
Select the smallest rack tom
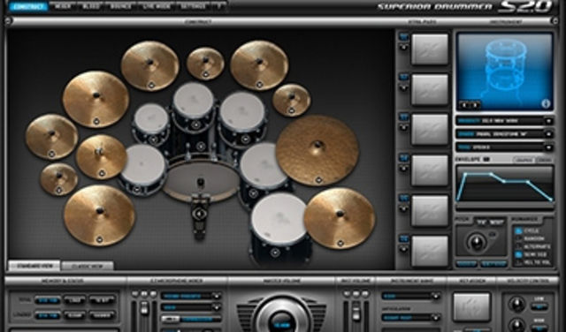(151, 124)
